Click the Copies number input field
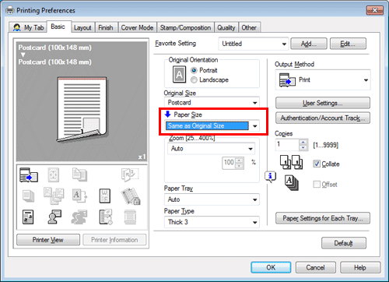Image resolution: width=389 pixels, height=282 pixels. click(x=287, y=145)
